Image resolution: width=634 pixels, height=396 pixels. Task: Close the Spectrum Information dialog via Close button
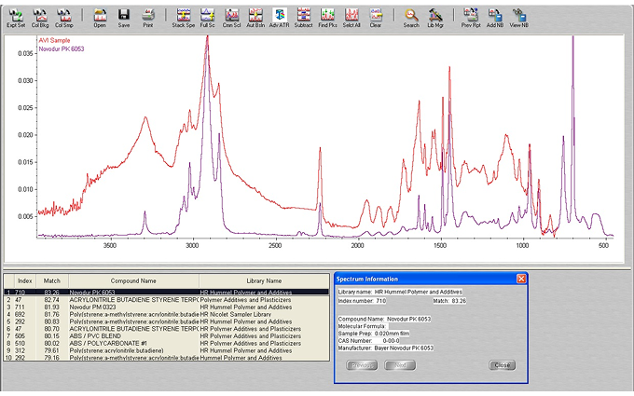pyautogui.click(x=502, y=365)
